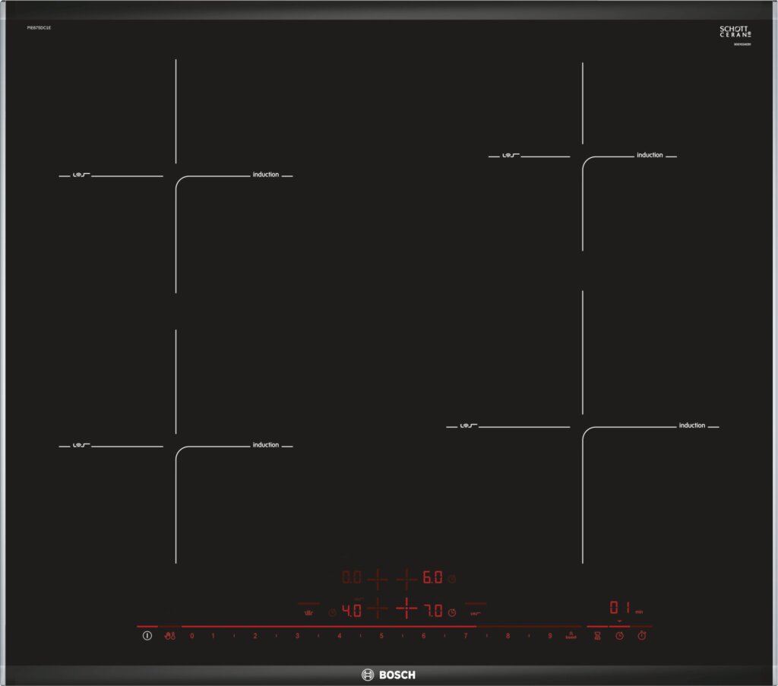Tap the keep-warm pot icon beside 4.0
The image size is (778, 686).
point(308,612)
